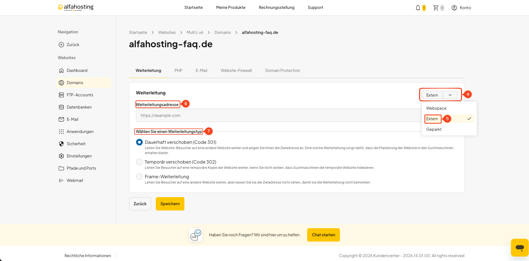Go to Startseite breadcrumb link

[138, 32]
